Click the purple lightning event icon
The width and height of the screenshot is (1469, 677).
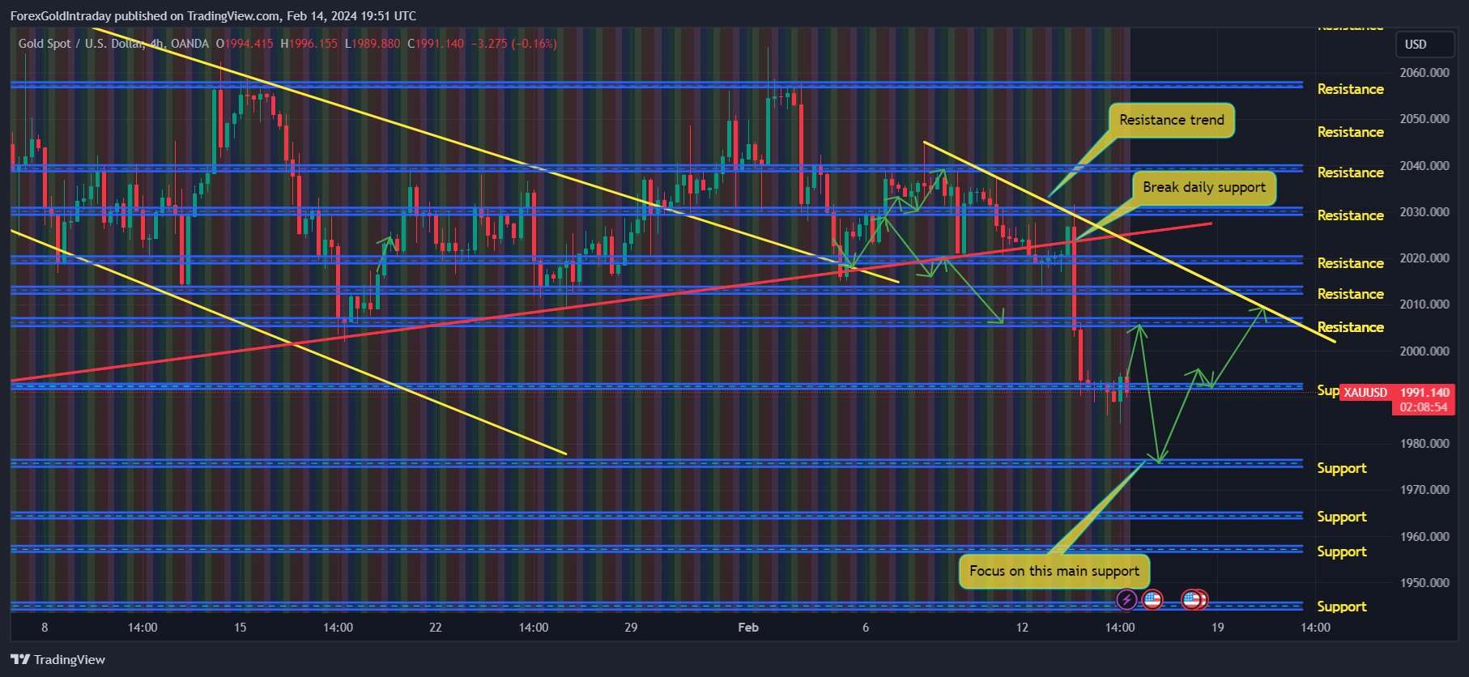point(1126,599)
